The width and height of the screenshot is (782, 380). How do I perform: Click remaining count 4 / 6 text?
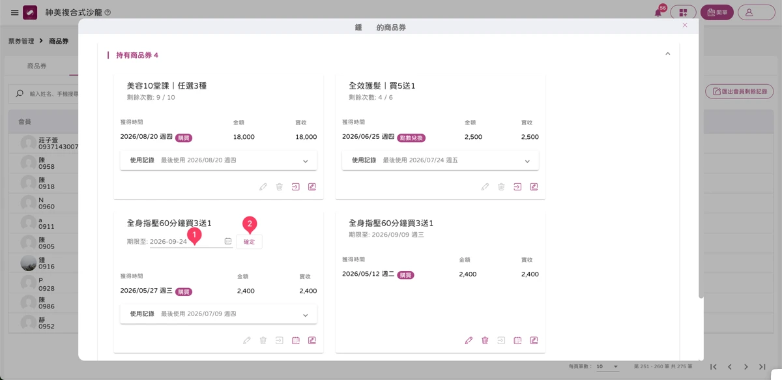[x=371, y=98]
